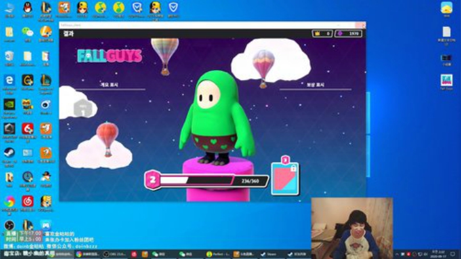Image resolution: width=461 pixels, height=259 pixels.
Task: Close the Fall Guys client window
Action: pyautogui.click(x=360, y=25)
